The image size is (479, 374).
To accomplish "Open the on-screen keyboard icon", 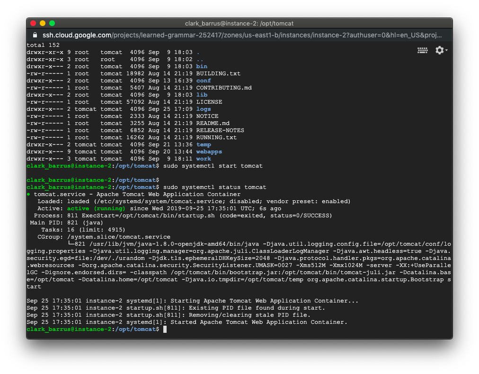I will (x=423, y=50).
